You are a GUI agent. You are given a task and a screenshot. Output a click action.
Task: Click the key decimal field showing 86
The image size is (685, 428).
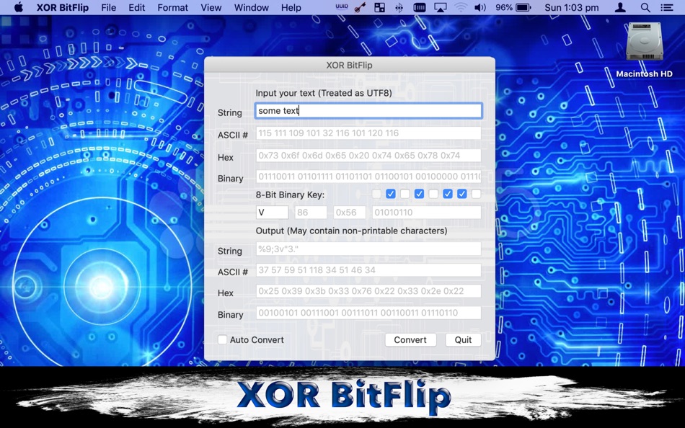coord(311,213)
